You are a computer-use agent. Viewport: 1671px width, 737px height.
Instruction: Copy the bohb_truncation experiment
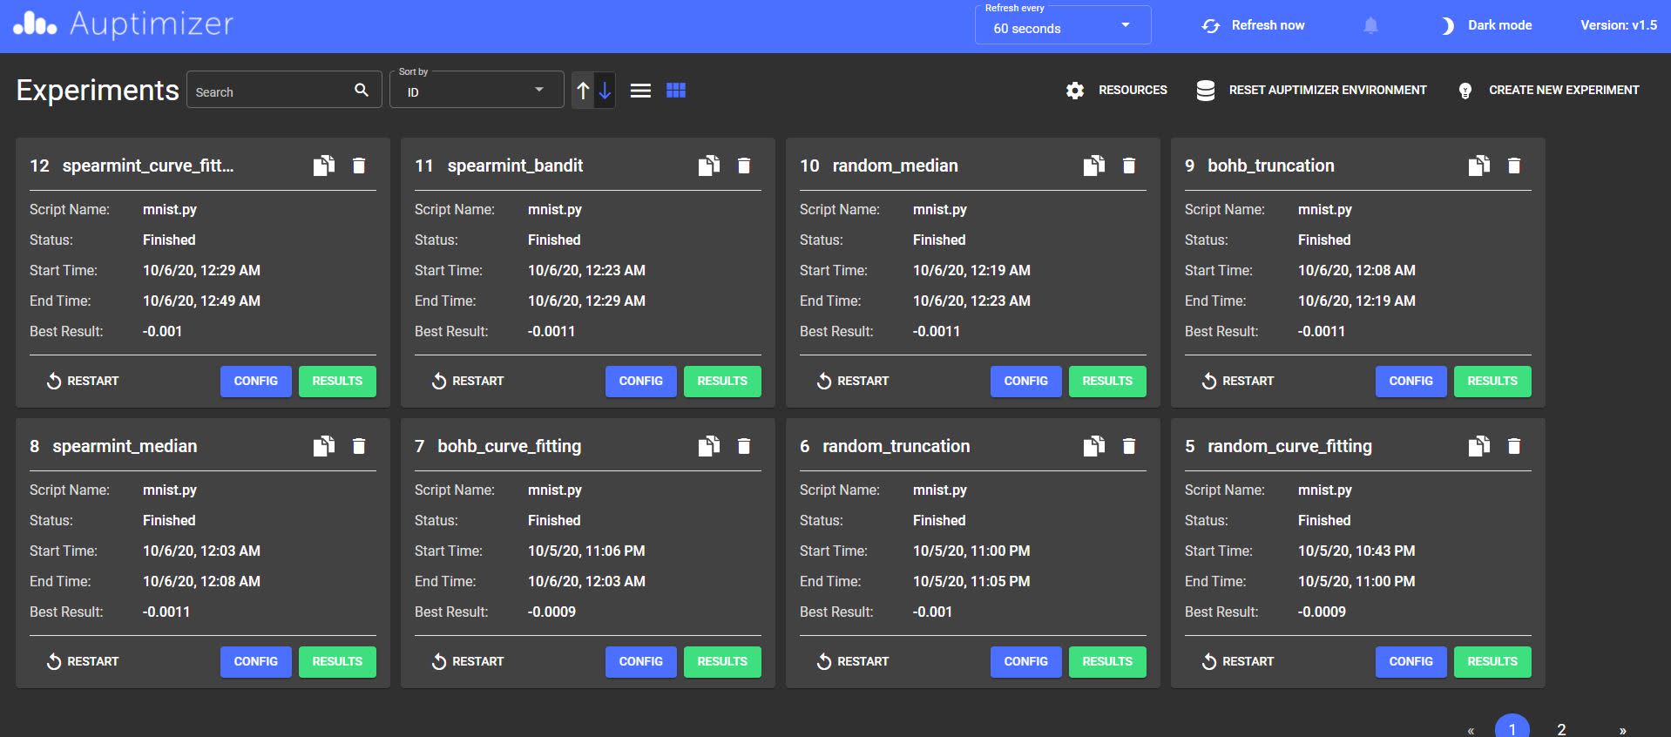(x=1479, y=166)
